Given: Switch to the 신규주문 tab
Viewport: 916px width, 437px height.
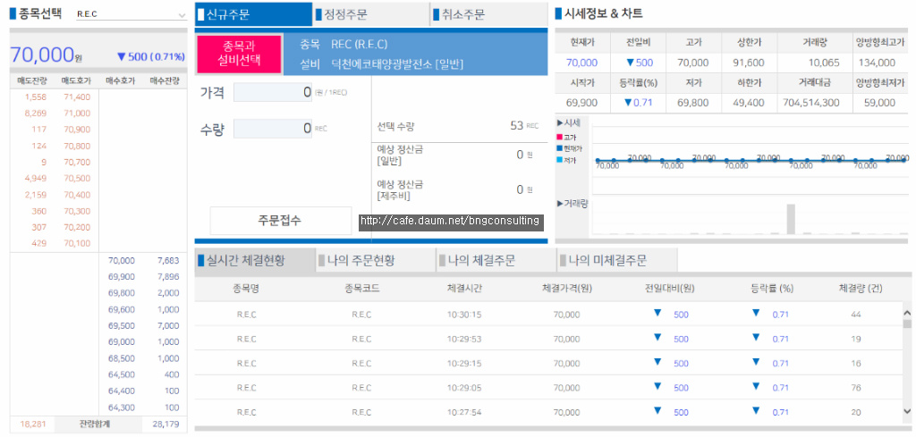Looking at the screenshot, I should (253, 14).
